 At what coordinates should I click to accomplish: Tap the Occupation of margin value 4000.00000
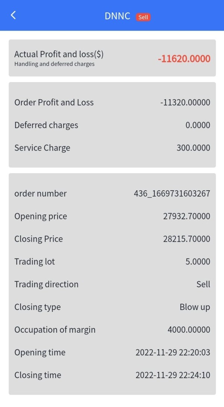(189, 330)
